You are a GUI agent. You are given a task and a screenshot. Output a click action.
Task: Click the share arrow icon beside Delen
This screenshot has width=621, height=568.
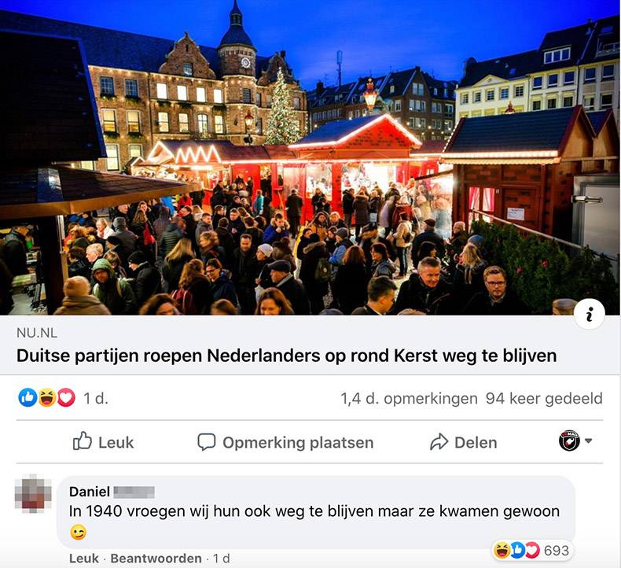pos(439,442)
